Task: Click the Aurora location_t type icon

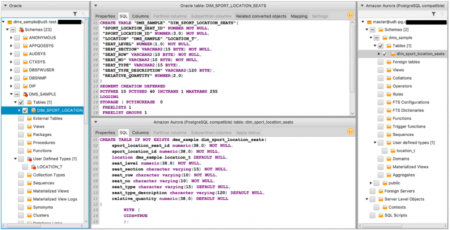Action: tap(393, 150)
